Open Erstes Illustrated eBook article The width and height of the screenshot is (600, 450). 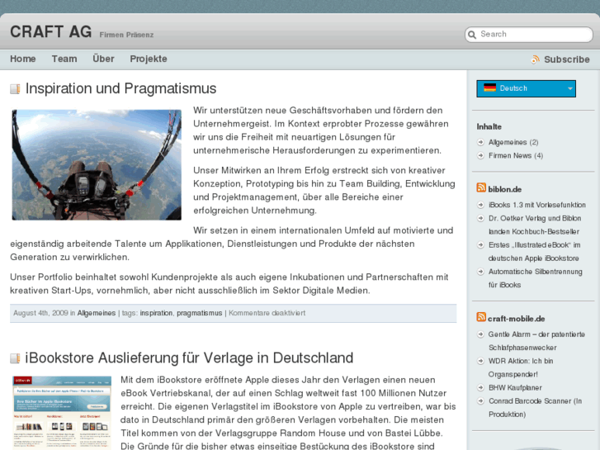click(x=534, y=251)
